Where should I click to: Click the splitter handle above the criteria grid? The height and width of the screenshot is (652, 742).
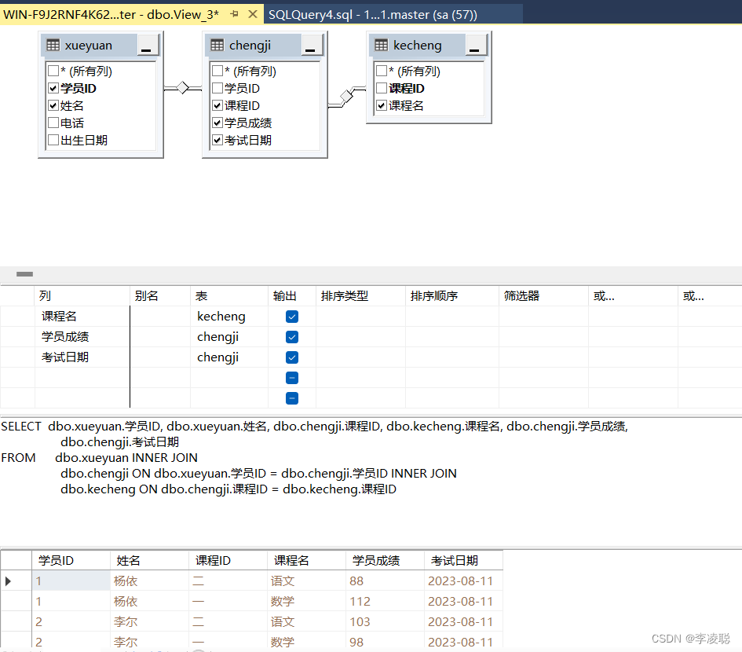24,274
